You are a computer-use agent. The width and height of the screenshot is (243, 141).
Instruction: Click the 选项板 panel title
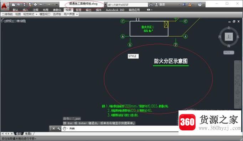tap(57, 14)
